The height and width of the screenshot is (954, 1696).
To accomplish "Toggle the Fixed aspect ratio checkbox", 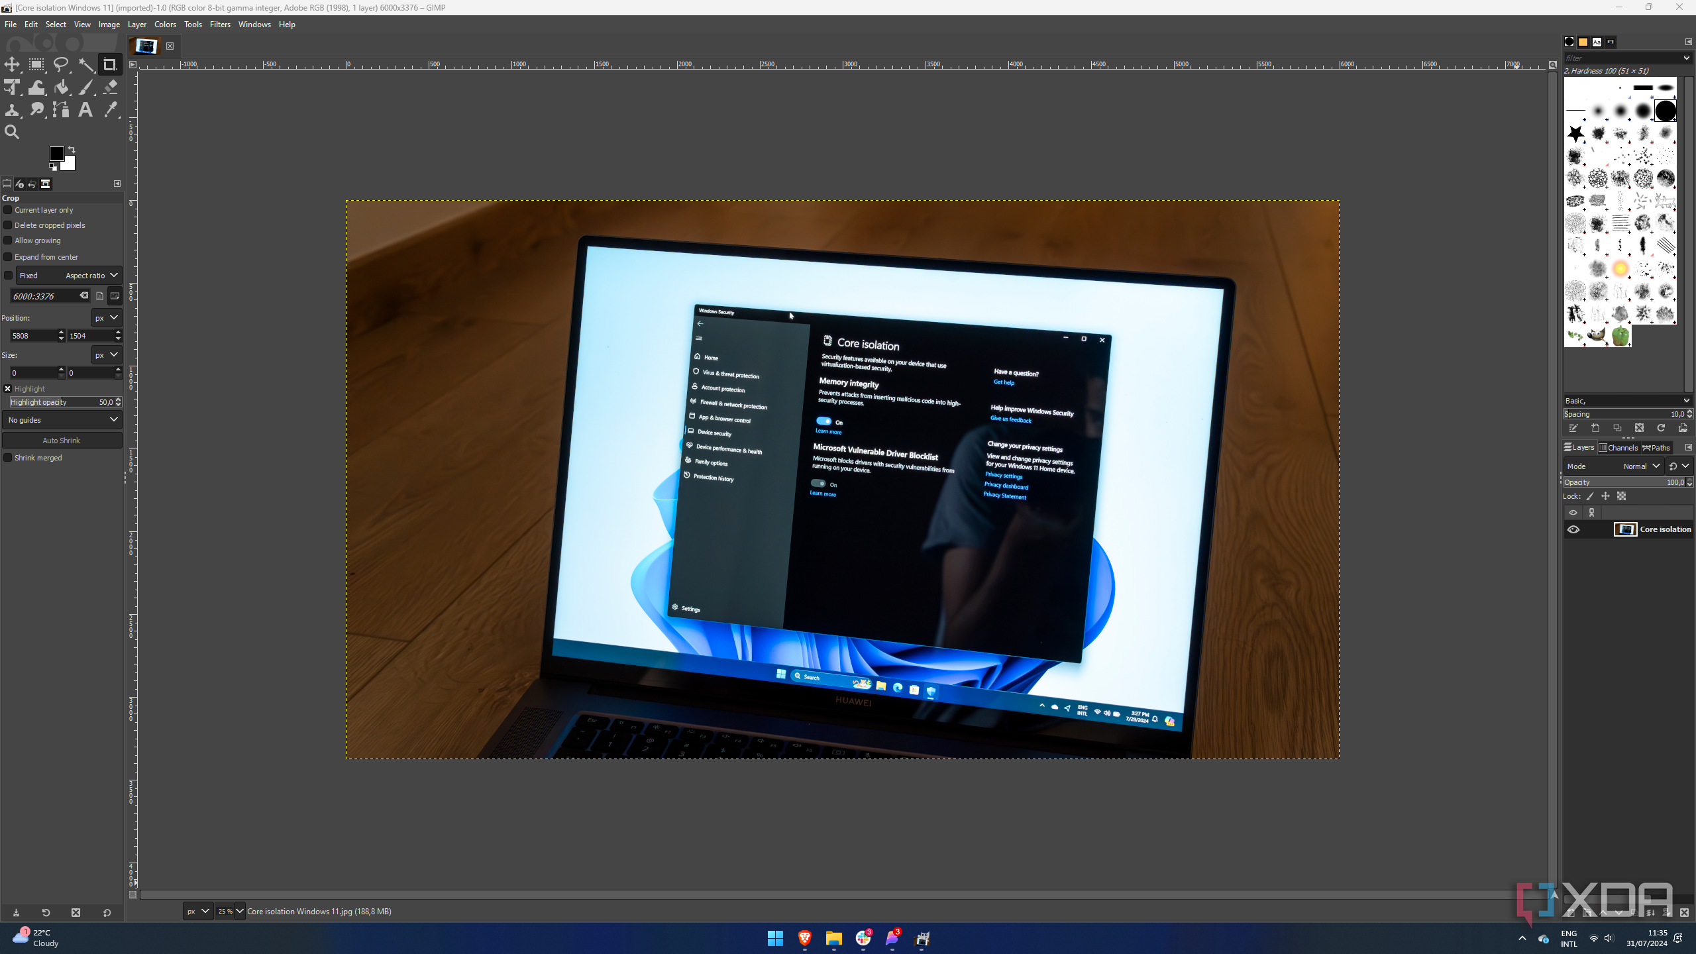I will click(x=8, y=275).
